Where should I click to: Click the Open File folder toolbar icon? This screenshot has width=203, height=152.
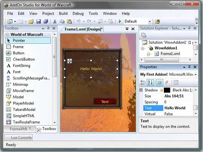31,21
